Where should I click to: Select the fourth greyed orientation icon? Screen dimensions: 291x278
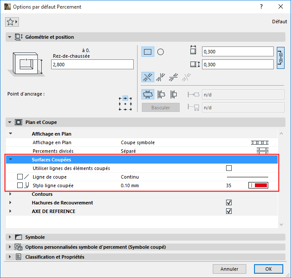coord(186,77)
